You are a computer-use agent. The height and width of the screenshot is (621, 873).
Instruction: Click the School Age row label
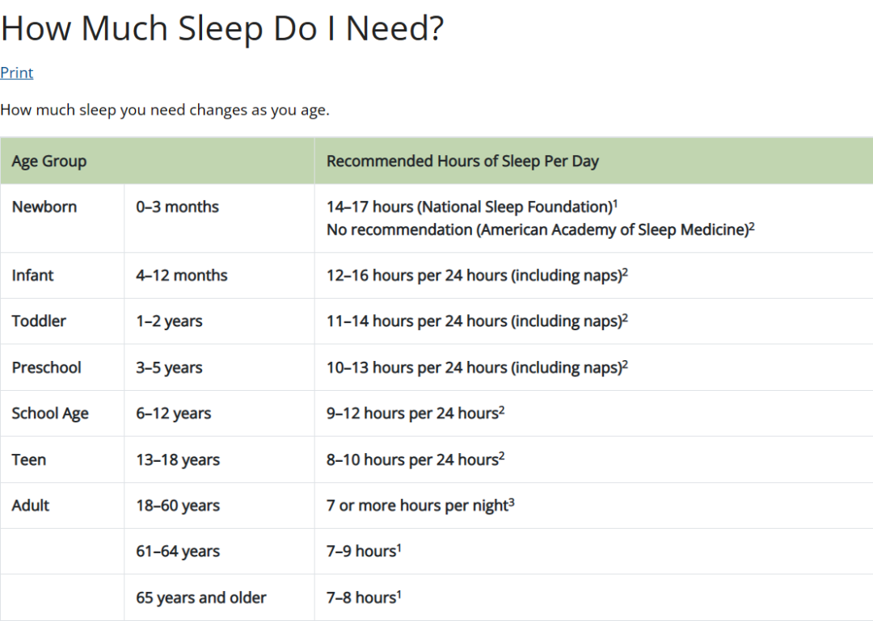(50, 413)
